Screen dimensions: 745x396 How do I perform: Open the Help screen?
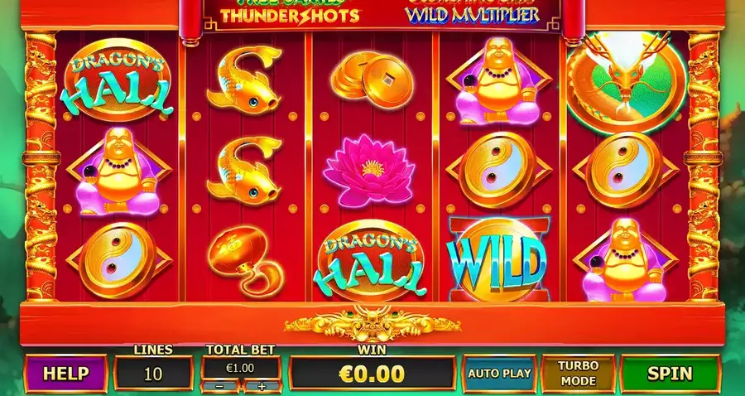point(65,374)
